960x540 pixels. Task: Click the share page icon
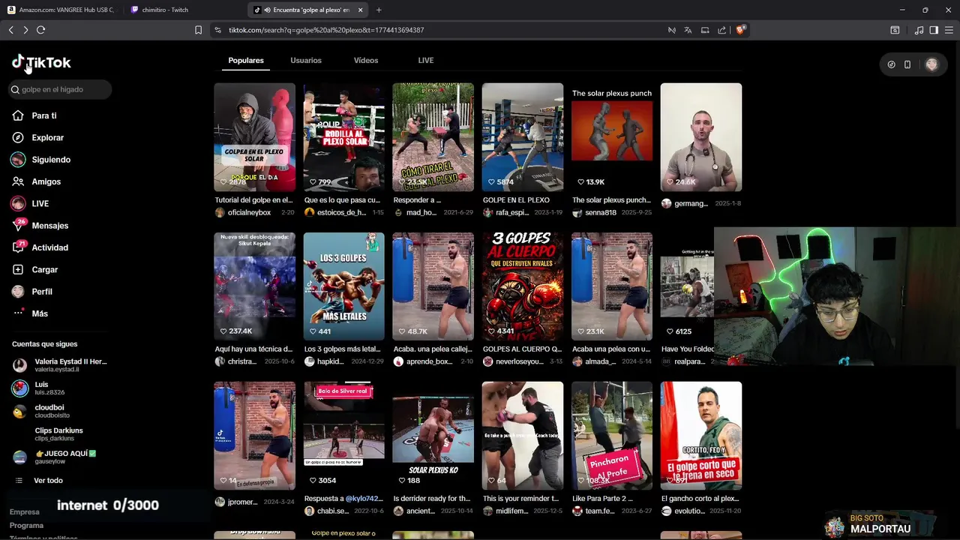tap(721, 30)
